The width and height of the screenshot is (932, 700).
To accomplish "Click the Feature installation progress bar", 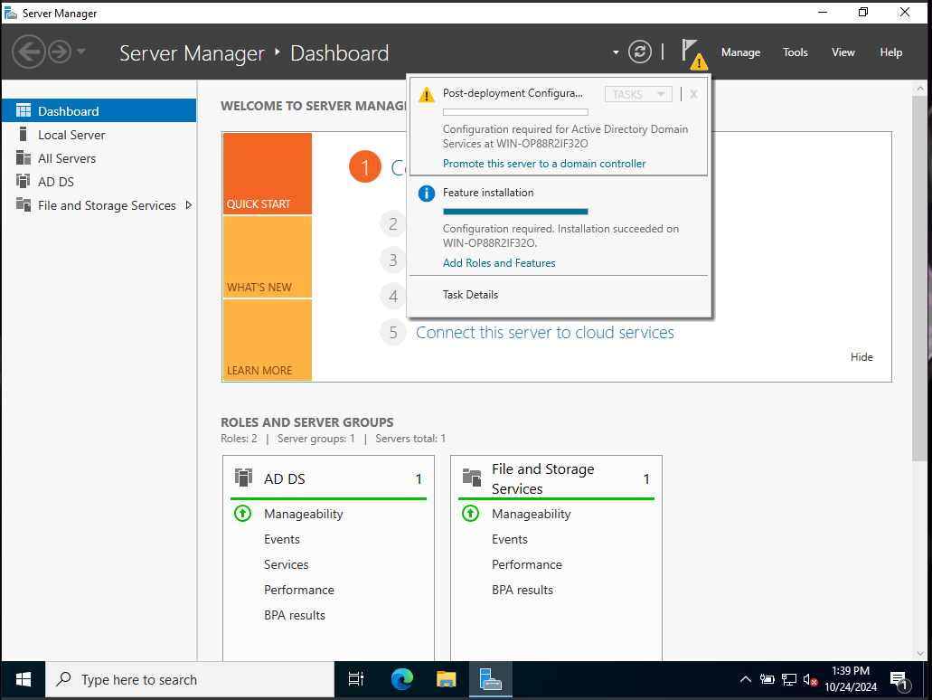I will tap(515, 212).
